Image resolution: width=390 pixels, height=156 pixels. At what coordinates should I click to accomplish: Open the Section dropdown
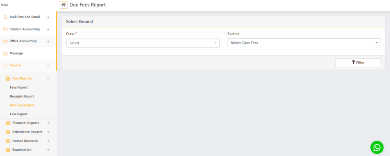point(304,43)
